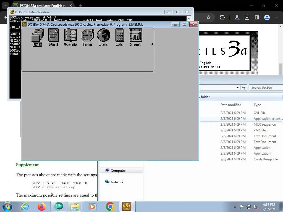Show Chrome downloads
Viewport: 283px width, 212px height.
pyautogui.click(x=247, y=17)
